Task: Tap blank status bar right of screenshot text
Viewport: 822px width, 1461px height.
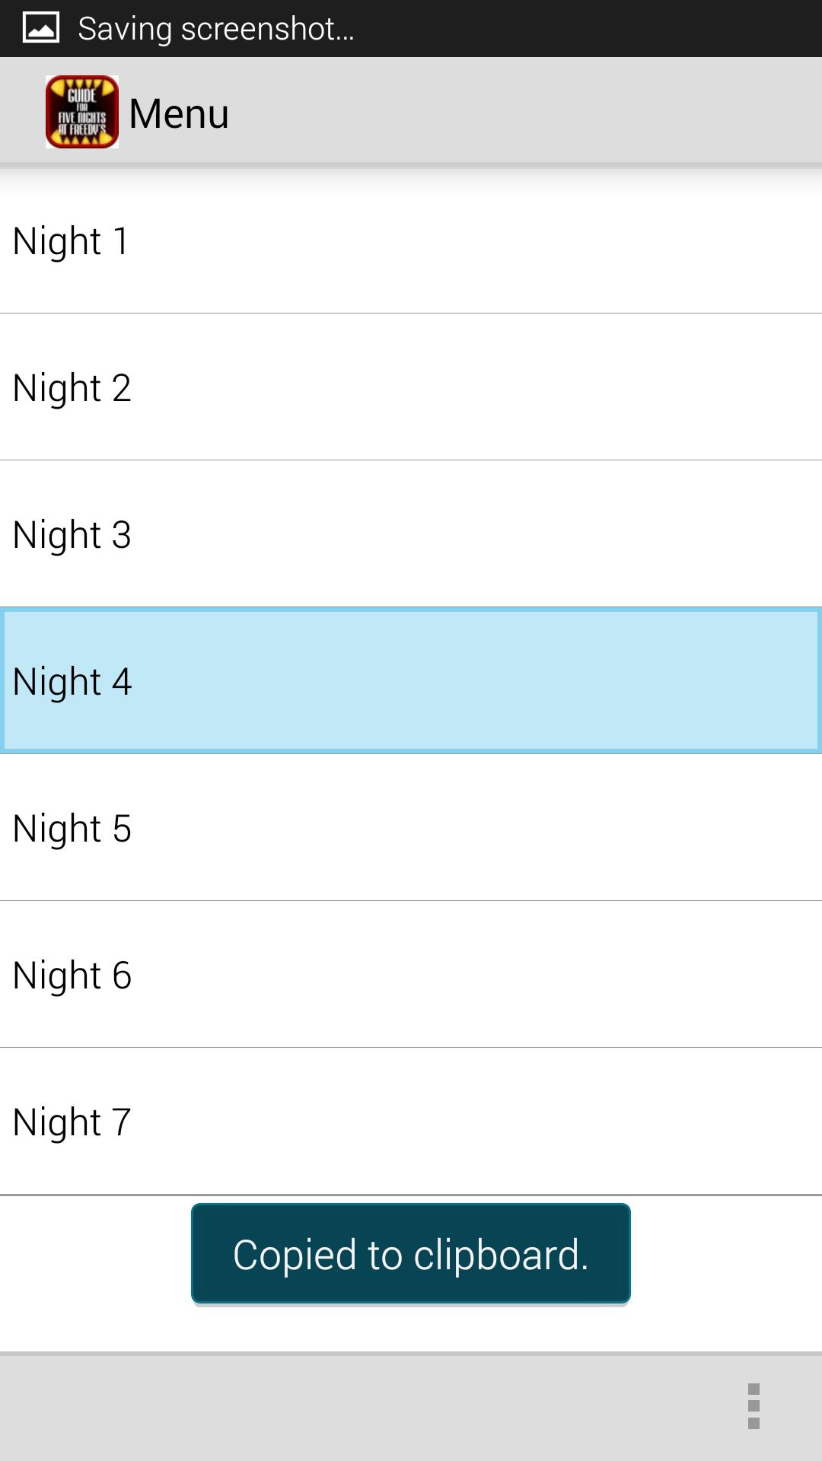Action: [x=594, y=28]
